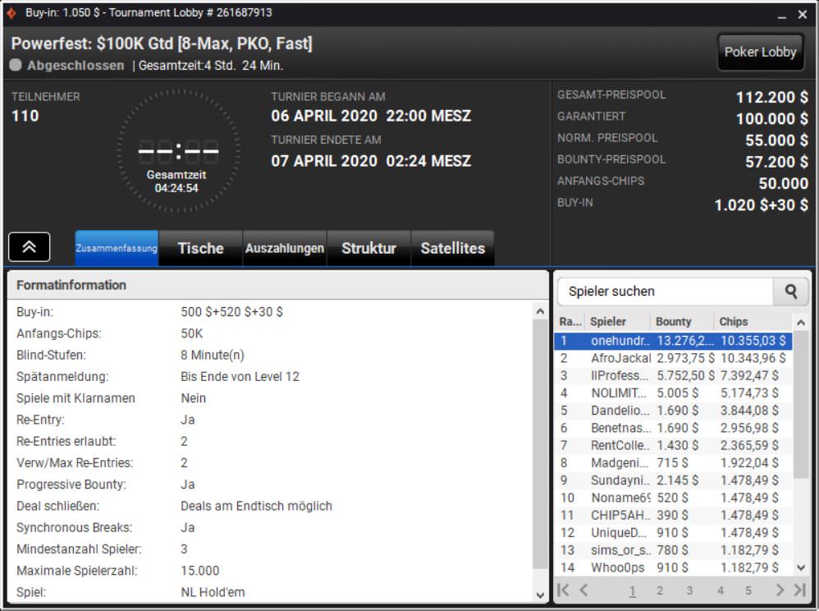Click the poker app logo in title bar

[x=12, y=13]
